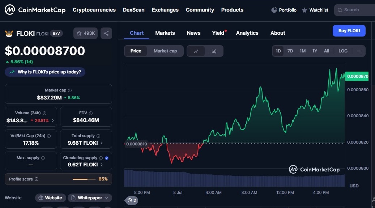The height and width of the screenshot is (208, 375).
Task: Switch to candlestick chart view
Action: coord(214,51)
